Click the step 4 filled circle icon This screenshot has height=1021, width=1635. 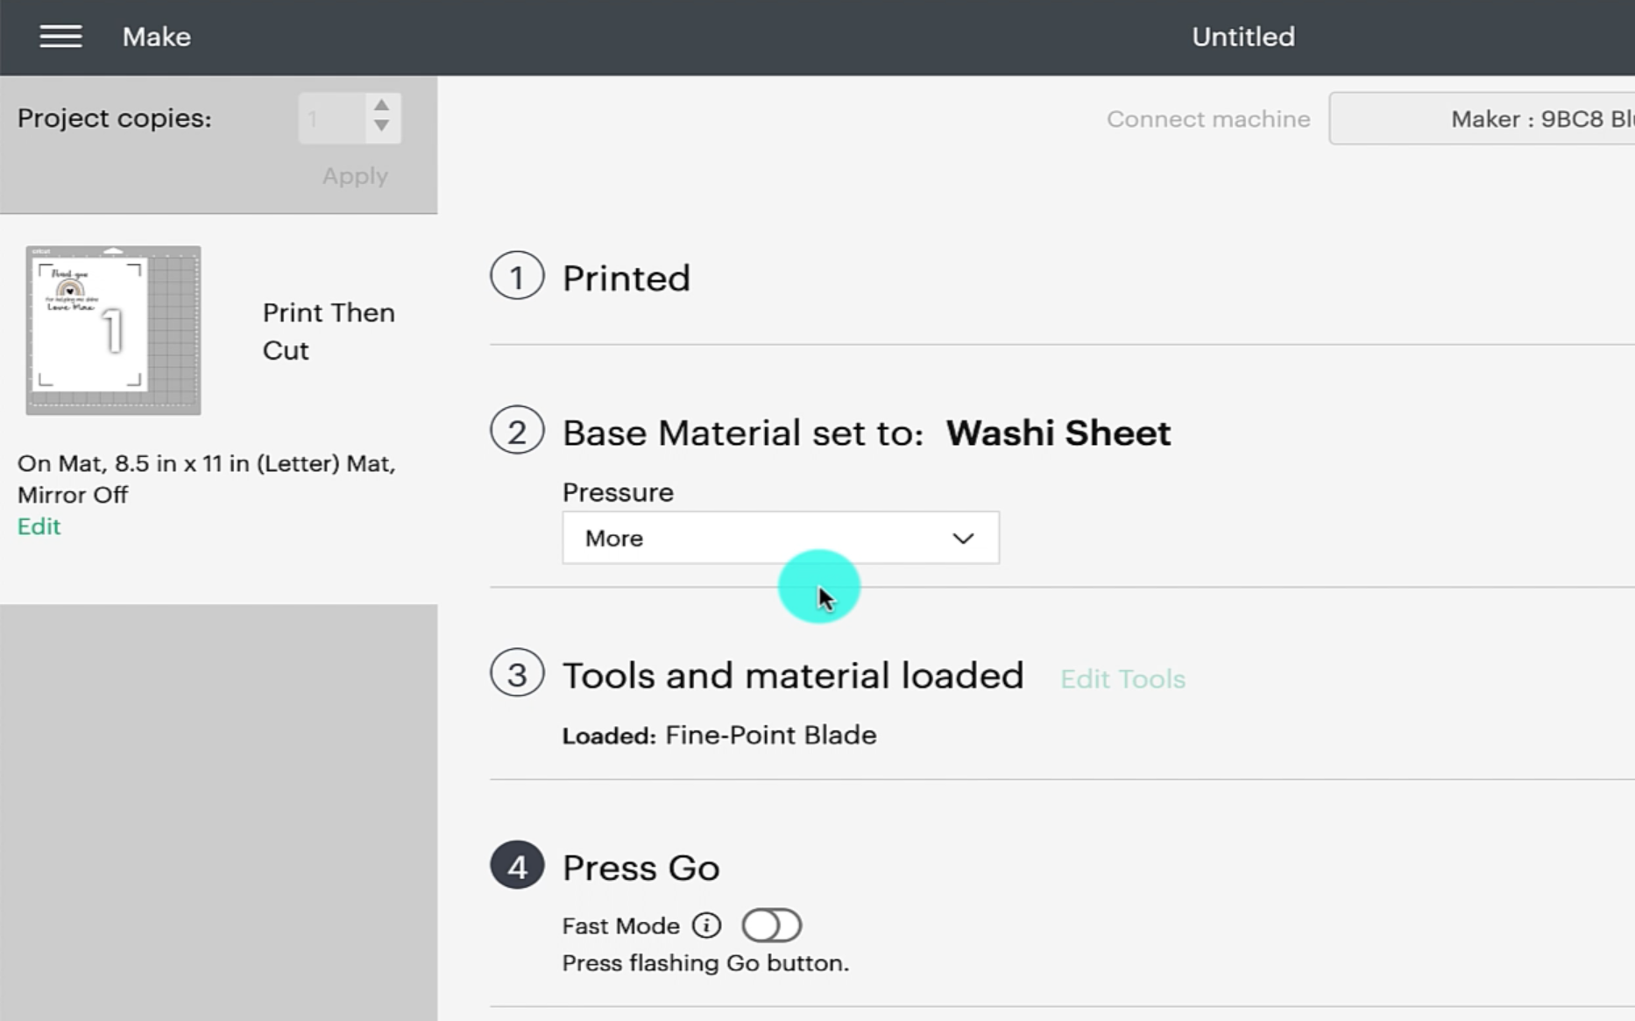coord(517,866)
